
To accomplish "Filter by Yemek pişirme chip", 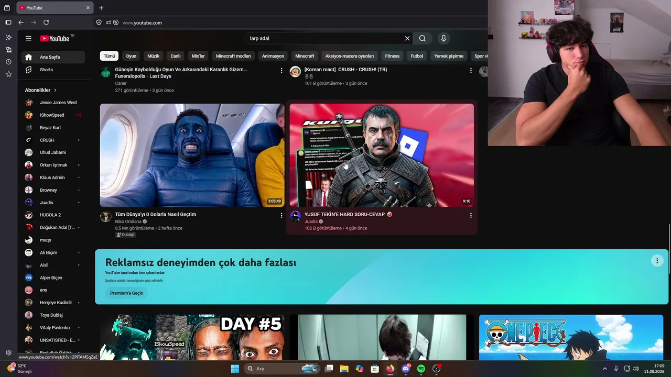I will coord(449,56).
